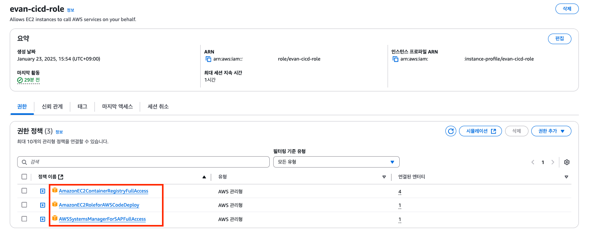Switch to the 세션 취소 tab
The image size is (589, 232).
point(158,106)
